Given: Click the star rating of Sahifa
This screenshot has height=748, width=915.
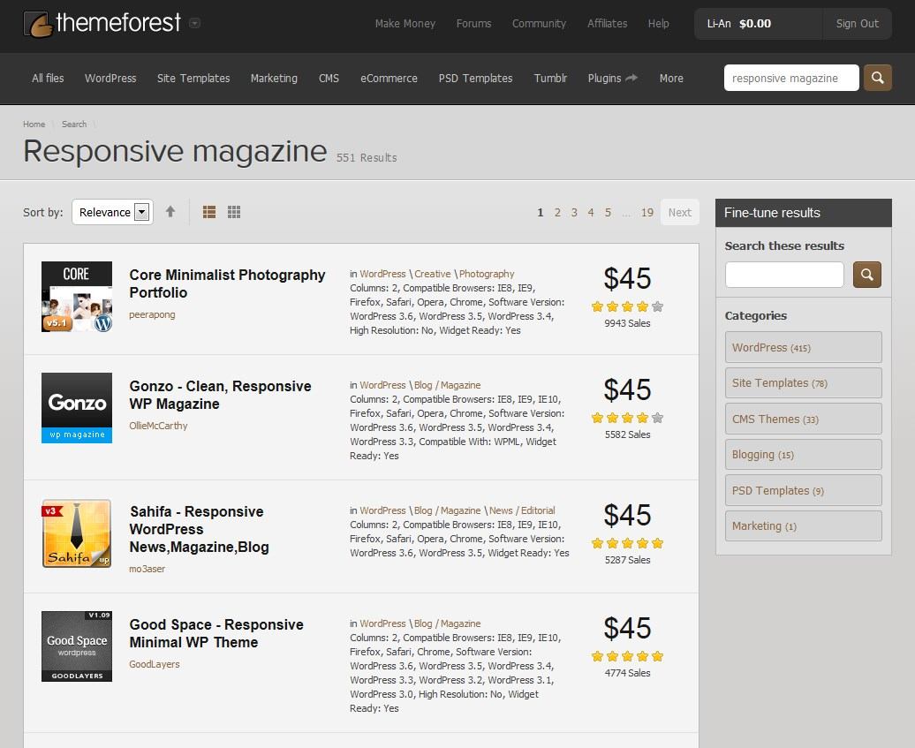Looking at the screenshot, I should click(x=627, y=543).
